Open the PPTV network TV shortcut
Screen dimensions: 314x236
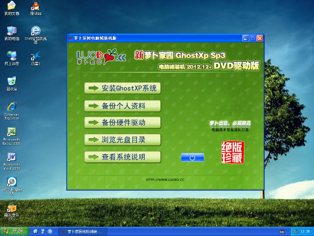[x=11, y=182]
